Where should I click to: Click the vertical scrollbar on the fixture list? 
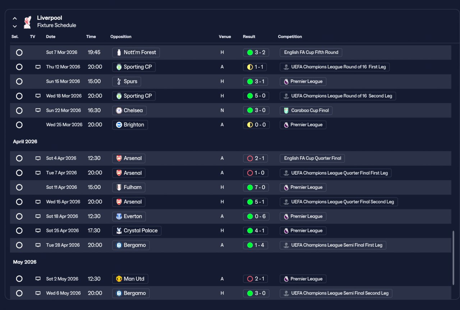(x=453, y=258)
